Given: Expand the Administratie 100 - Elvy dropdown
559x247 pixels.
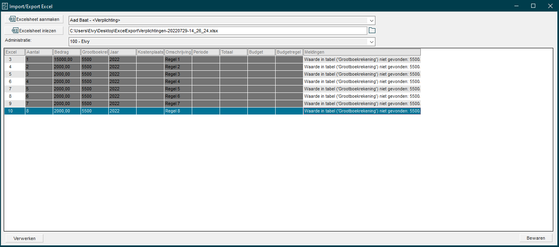Looking at the screenshot, I should tap(371, 42).
